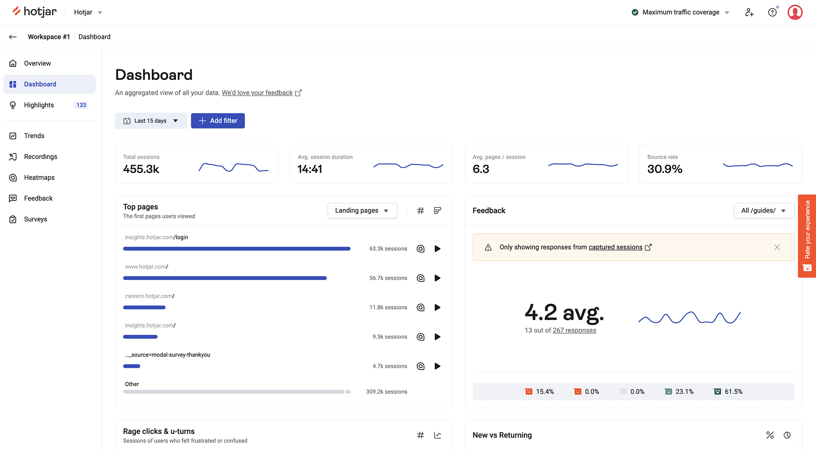Dismiss the captured sessions notice banner
Image resolution: width=816 pixels, height=450 pixels.
pos(777,247)
